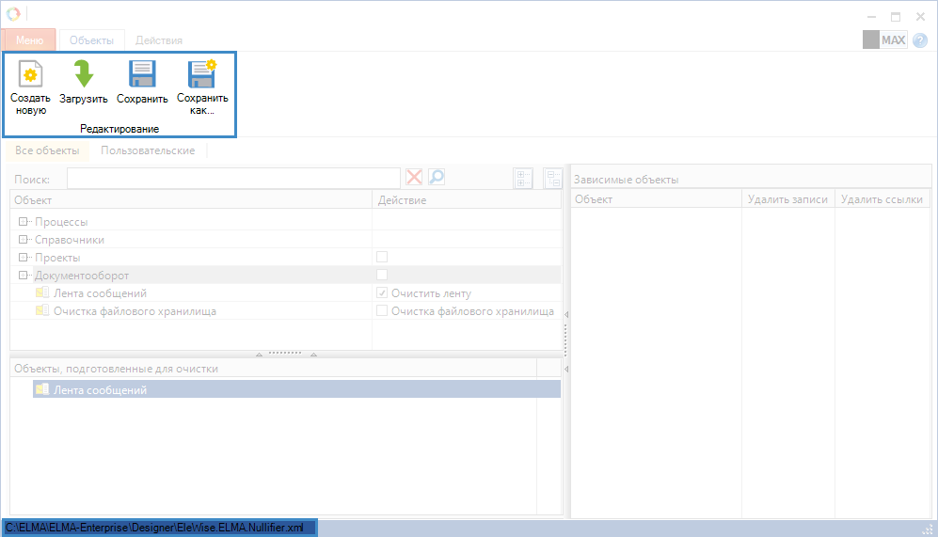Check the Документооборот action checkbox
Image resolution: width=938 pixels, height=537 pixels.
[x=382, y=275]
